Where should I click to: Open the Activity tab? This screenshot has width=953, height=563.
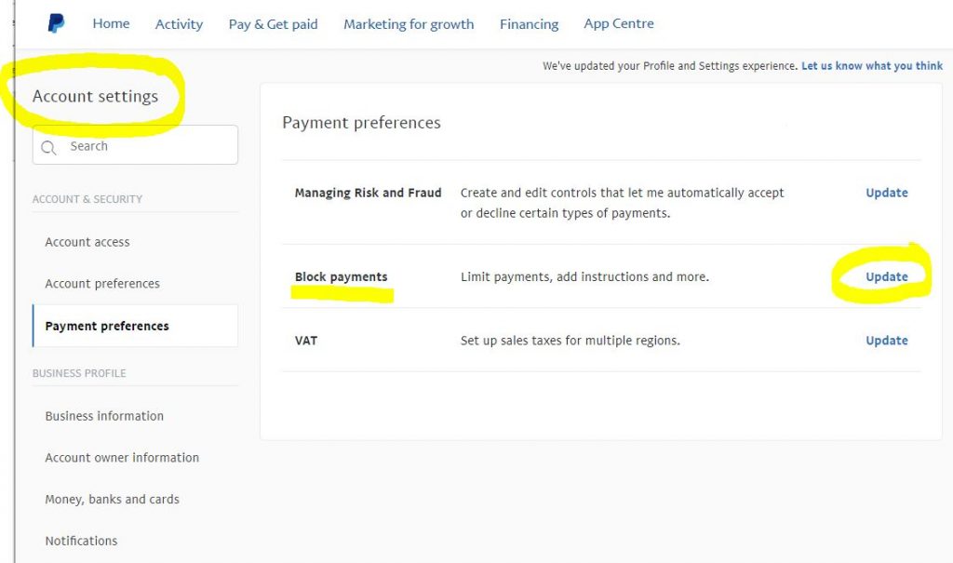tap(179, 23)
